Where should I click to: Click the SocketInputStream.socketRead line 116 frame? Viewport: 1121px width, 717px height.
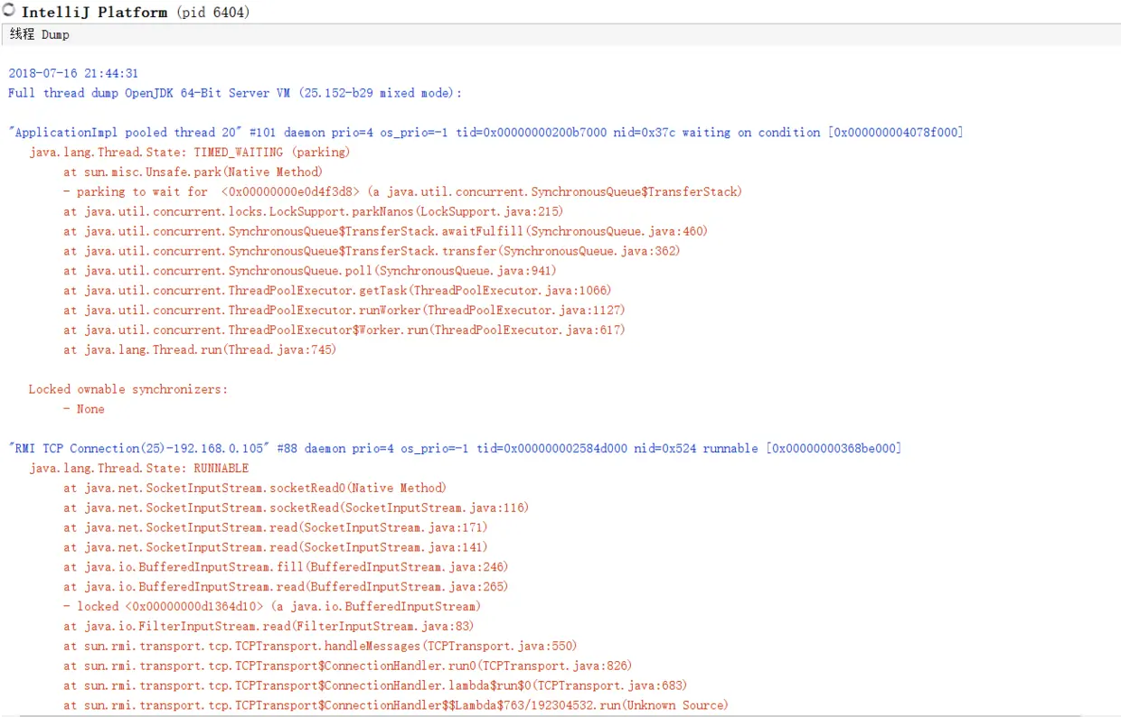point(297,508)
